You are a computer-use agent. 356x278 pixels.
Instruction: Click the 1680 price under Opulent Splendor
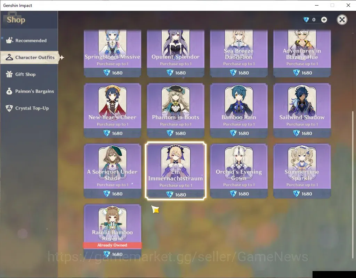click(180, 73)
